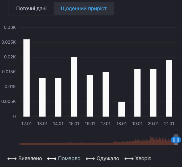Hide the Померло series in legend
Image resolution: width=182 pixels, height=167 pixels.
pyautogui.click(x=64, y=158)
